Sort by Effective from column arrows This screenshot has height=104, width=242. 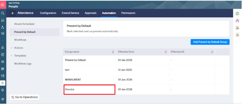[x=166, y=52]
